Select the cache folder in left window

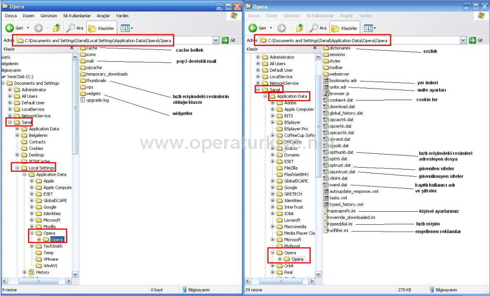tap(91, 48)
